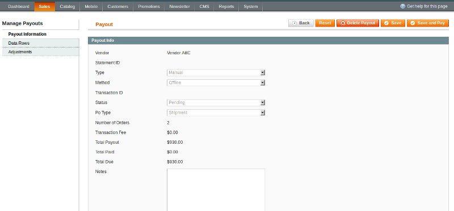454x211 pixels.
Task: Open the Po Type dropdown arrow
Action: tap(263, 113)
